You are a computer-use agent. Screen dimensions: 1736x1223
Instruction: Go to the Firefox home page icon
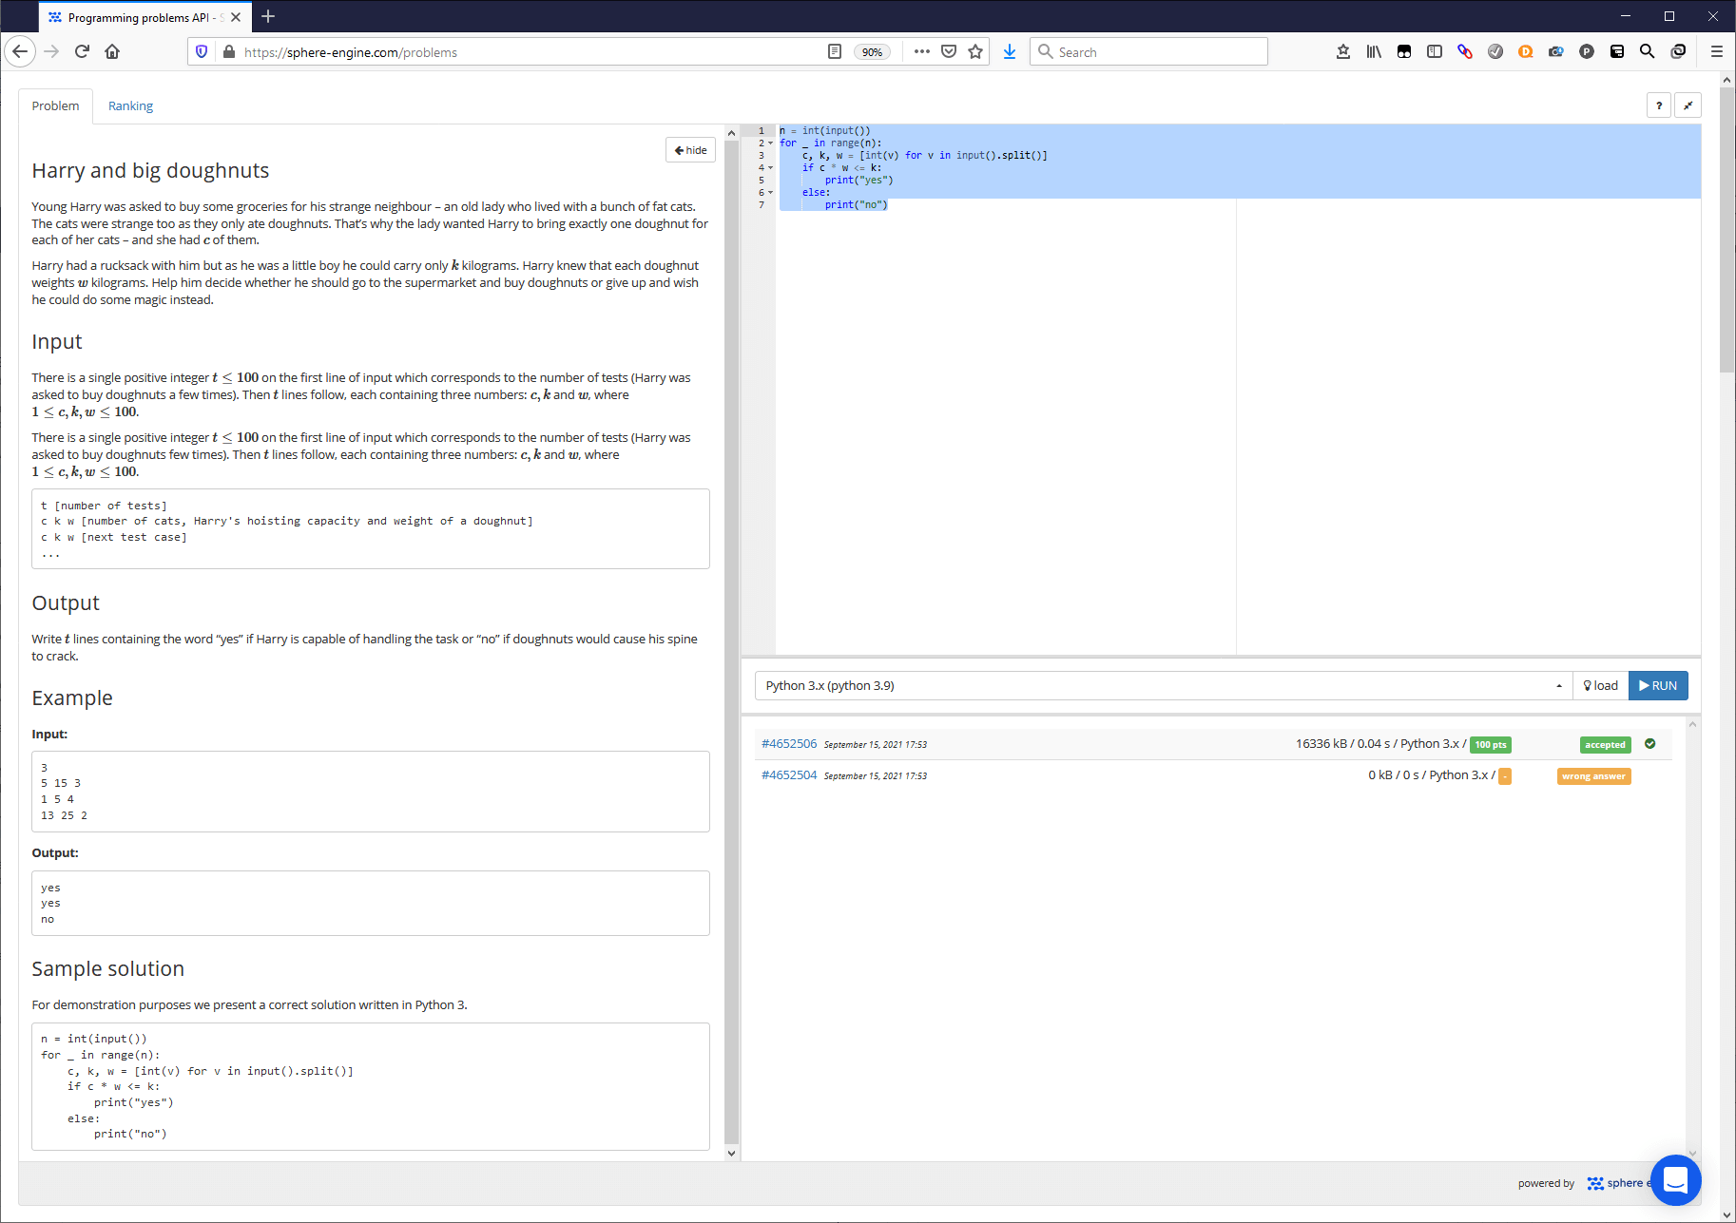[x=112, y=51]
